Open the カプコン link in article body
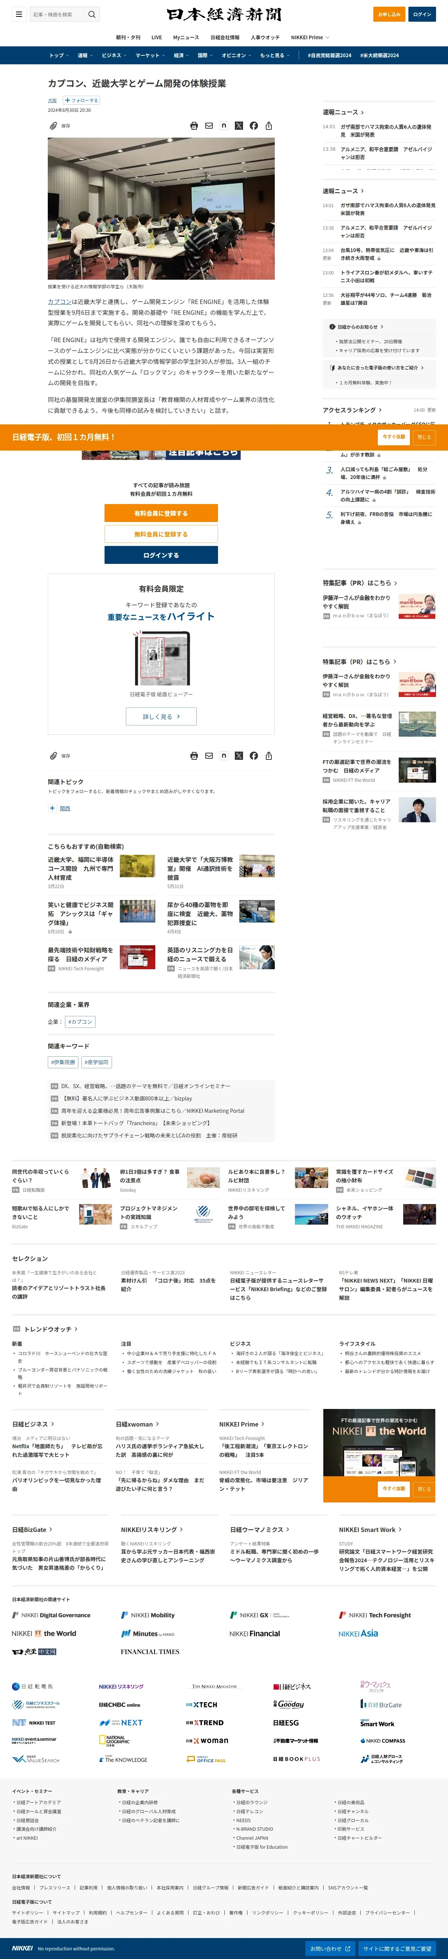This screenshot has width=448, height=1959. click(60, 301)
